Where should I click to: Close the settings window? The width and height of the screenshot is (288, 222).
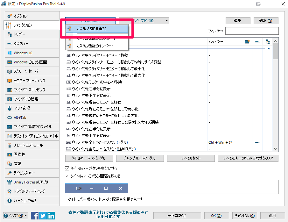(x=283, y=4)
